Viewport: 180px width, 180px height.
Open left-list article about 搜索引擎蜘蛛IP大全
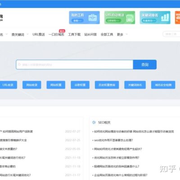coord(13,140)
